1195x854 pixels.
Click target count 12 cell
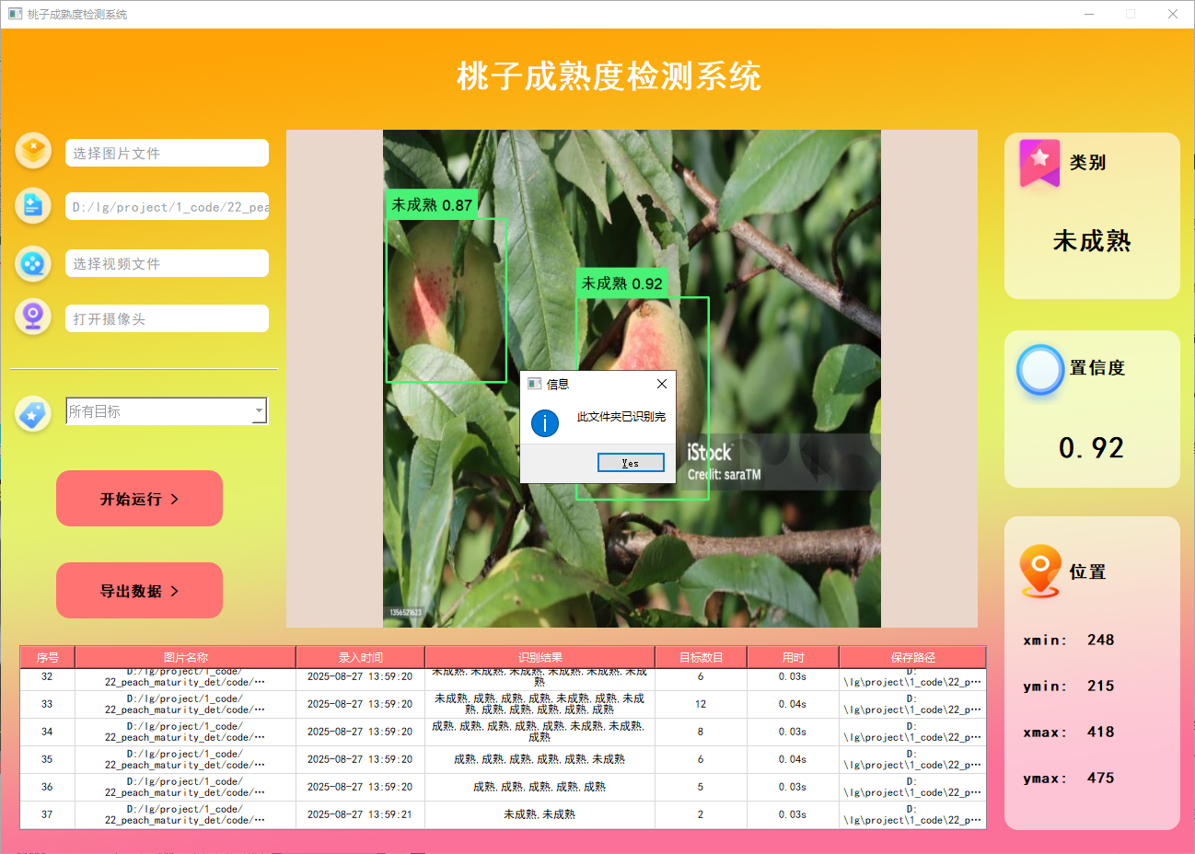pos(701,704)
